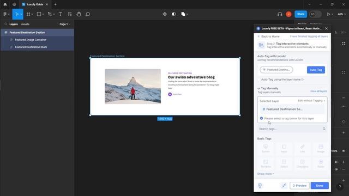Open the Figma main menu
This screenshot has width=349, height=196.
point(6,14)
